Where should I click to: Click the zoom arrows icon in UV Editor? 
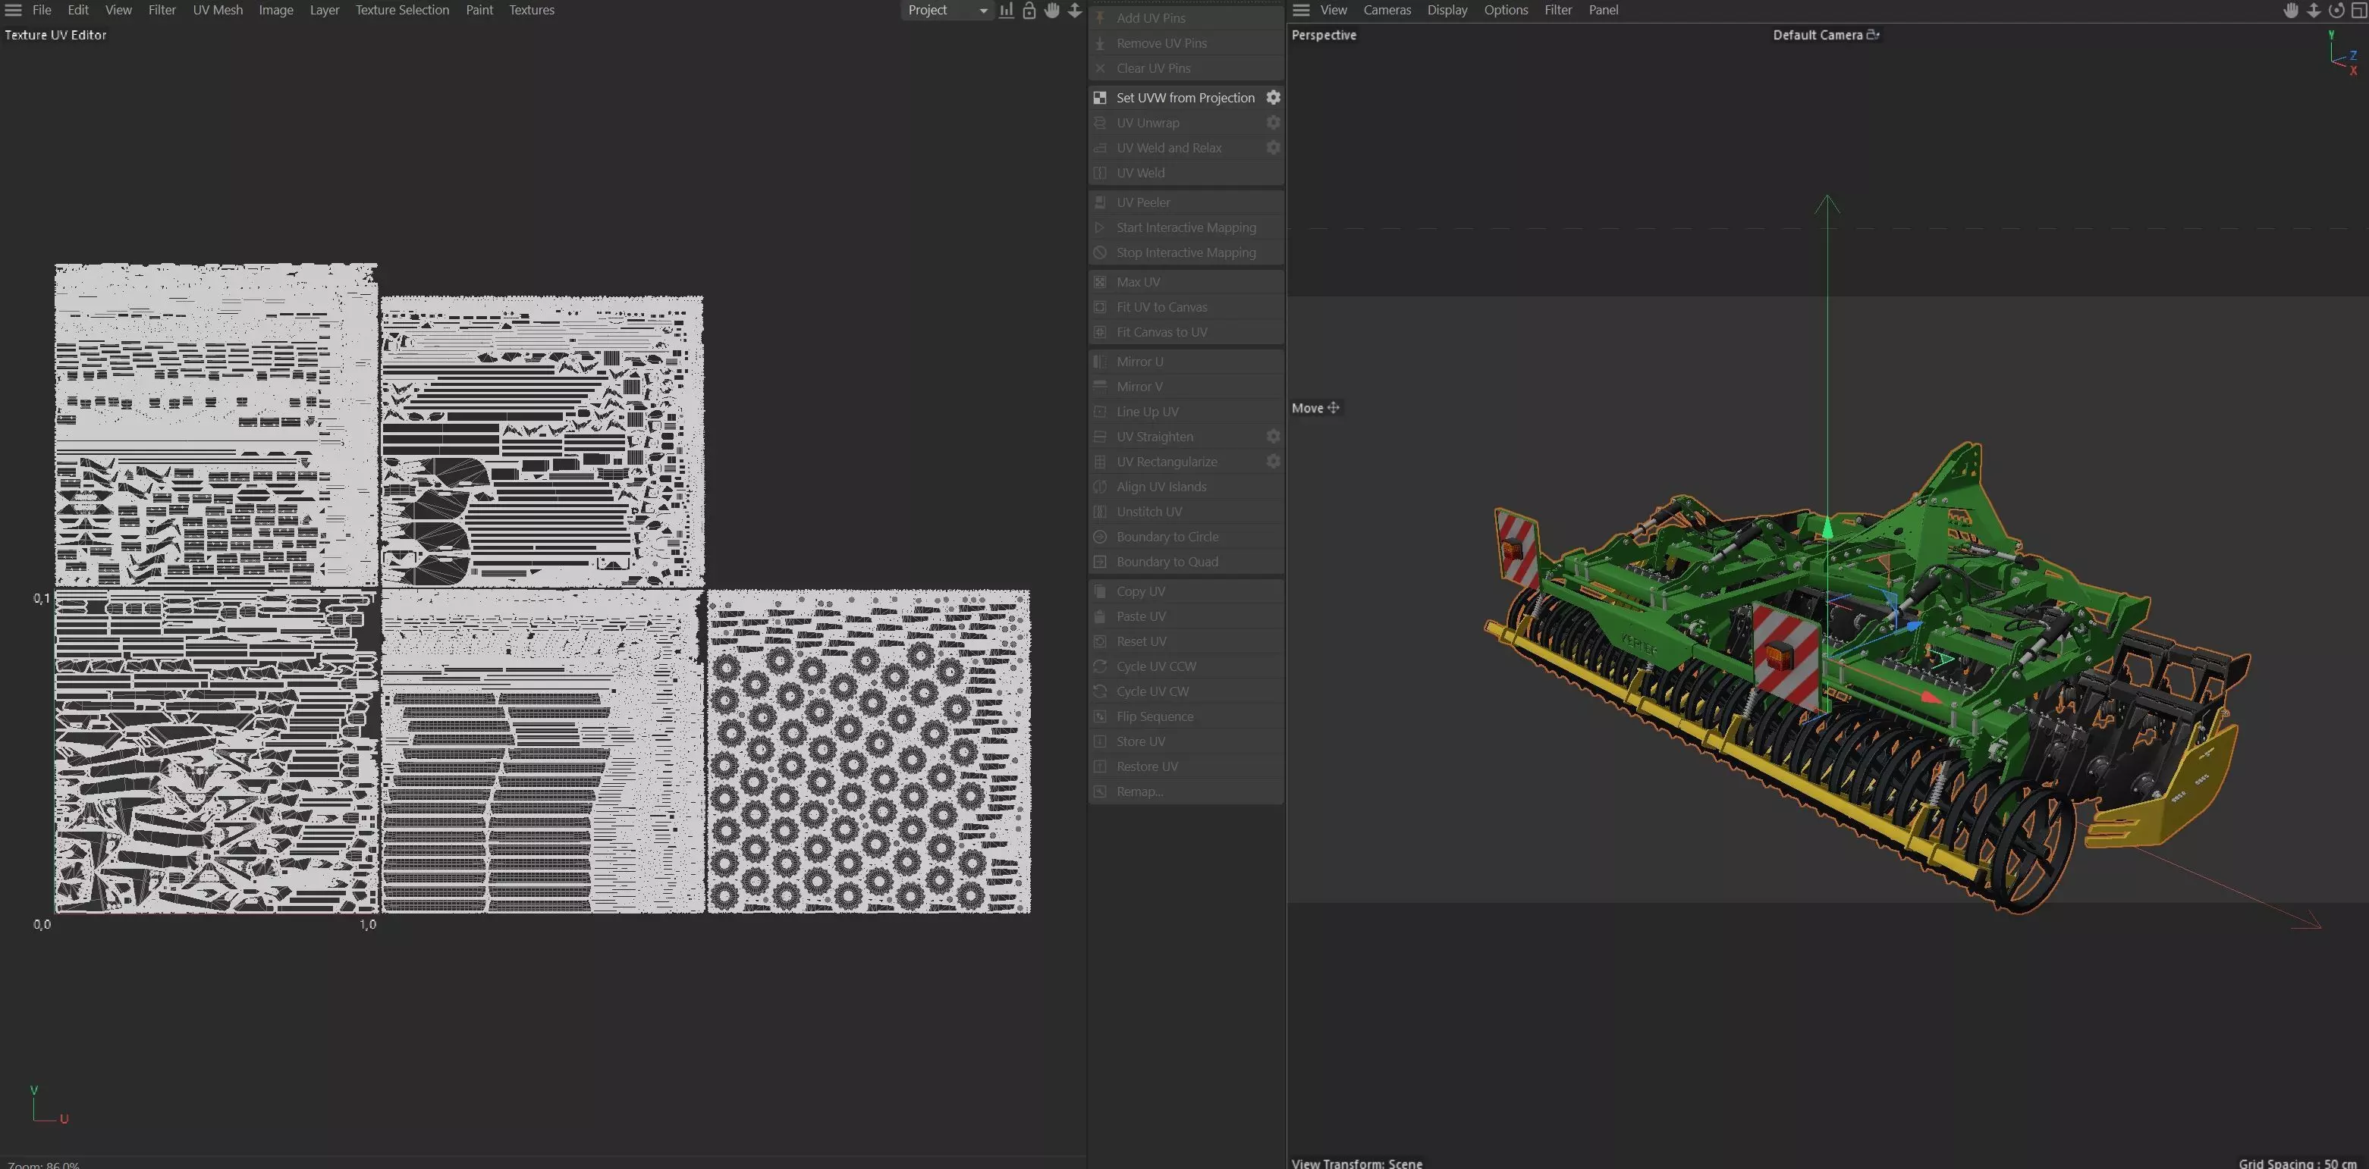click(x=1074, y=10)
